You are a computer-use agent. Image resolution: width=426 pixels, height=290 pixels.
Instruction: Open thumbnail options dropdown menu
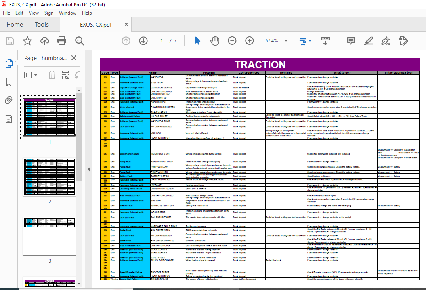(x=31, y=75)
